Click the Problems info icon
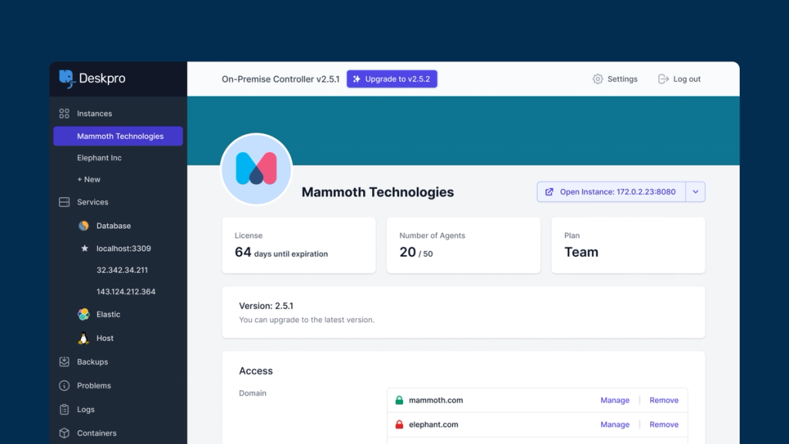Screen dimensions: 789x444 (x=64, y=385)
